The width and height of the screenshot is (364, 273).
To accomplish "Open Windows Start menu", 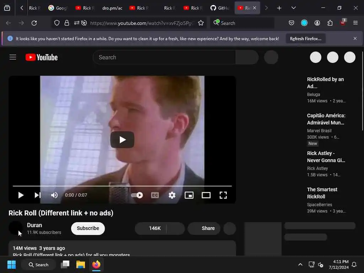I will click(11, 264).
